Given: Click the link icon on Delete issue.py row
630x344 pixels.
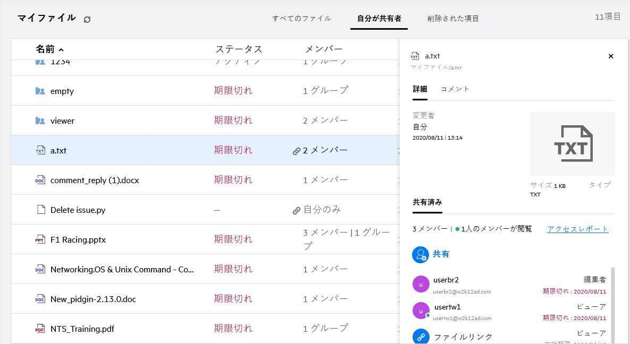Looking at the screenshot, I should point(297,210).
